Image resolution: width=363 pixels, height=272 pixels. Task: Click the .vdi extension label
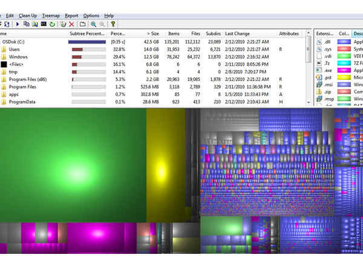pyautogui.click(x=329, y=56)
